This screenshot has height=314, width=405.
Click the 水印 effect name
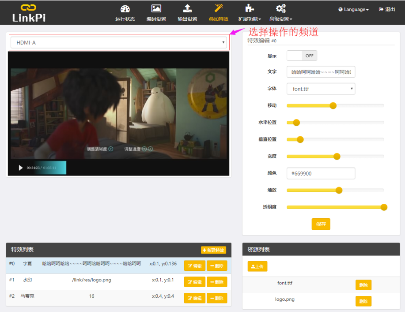click(27, 280)
